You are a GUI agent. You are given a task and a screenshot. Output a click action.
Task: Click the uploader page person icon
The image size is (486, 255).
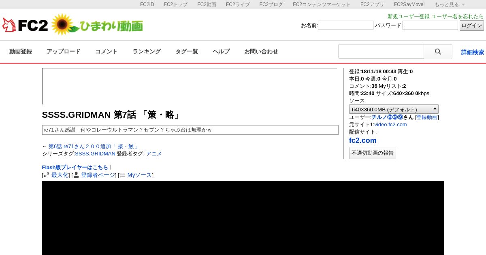point(76,175)
